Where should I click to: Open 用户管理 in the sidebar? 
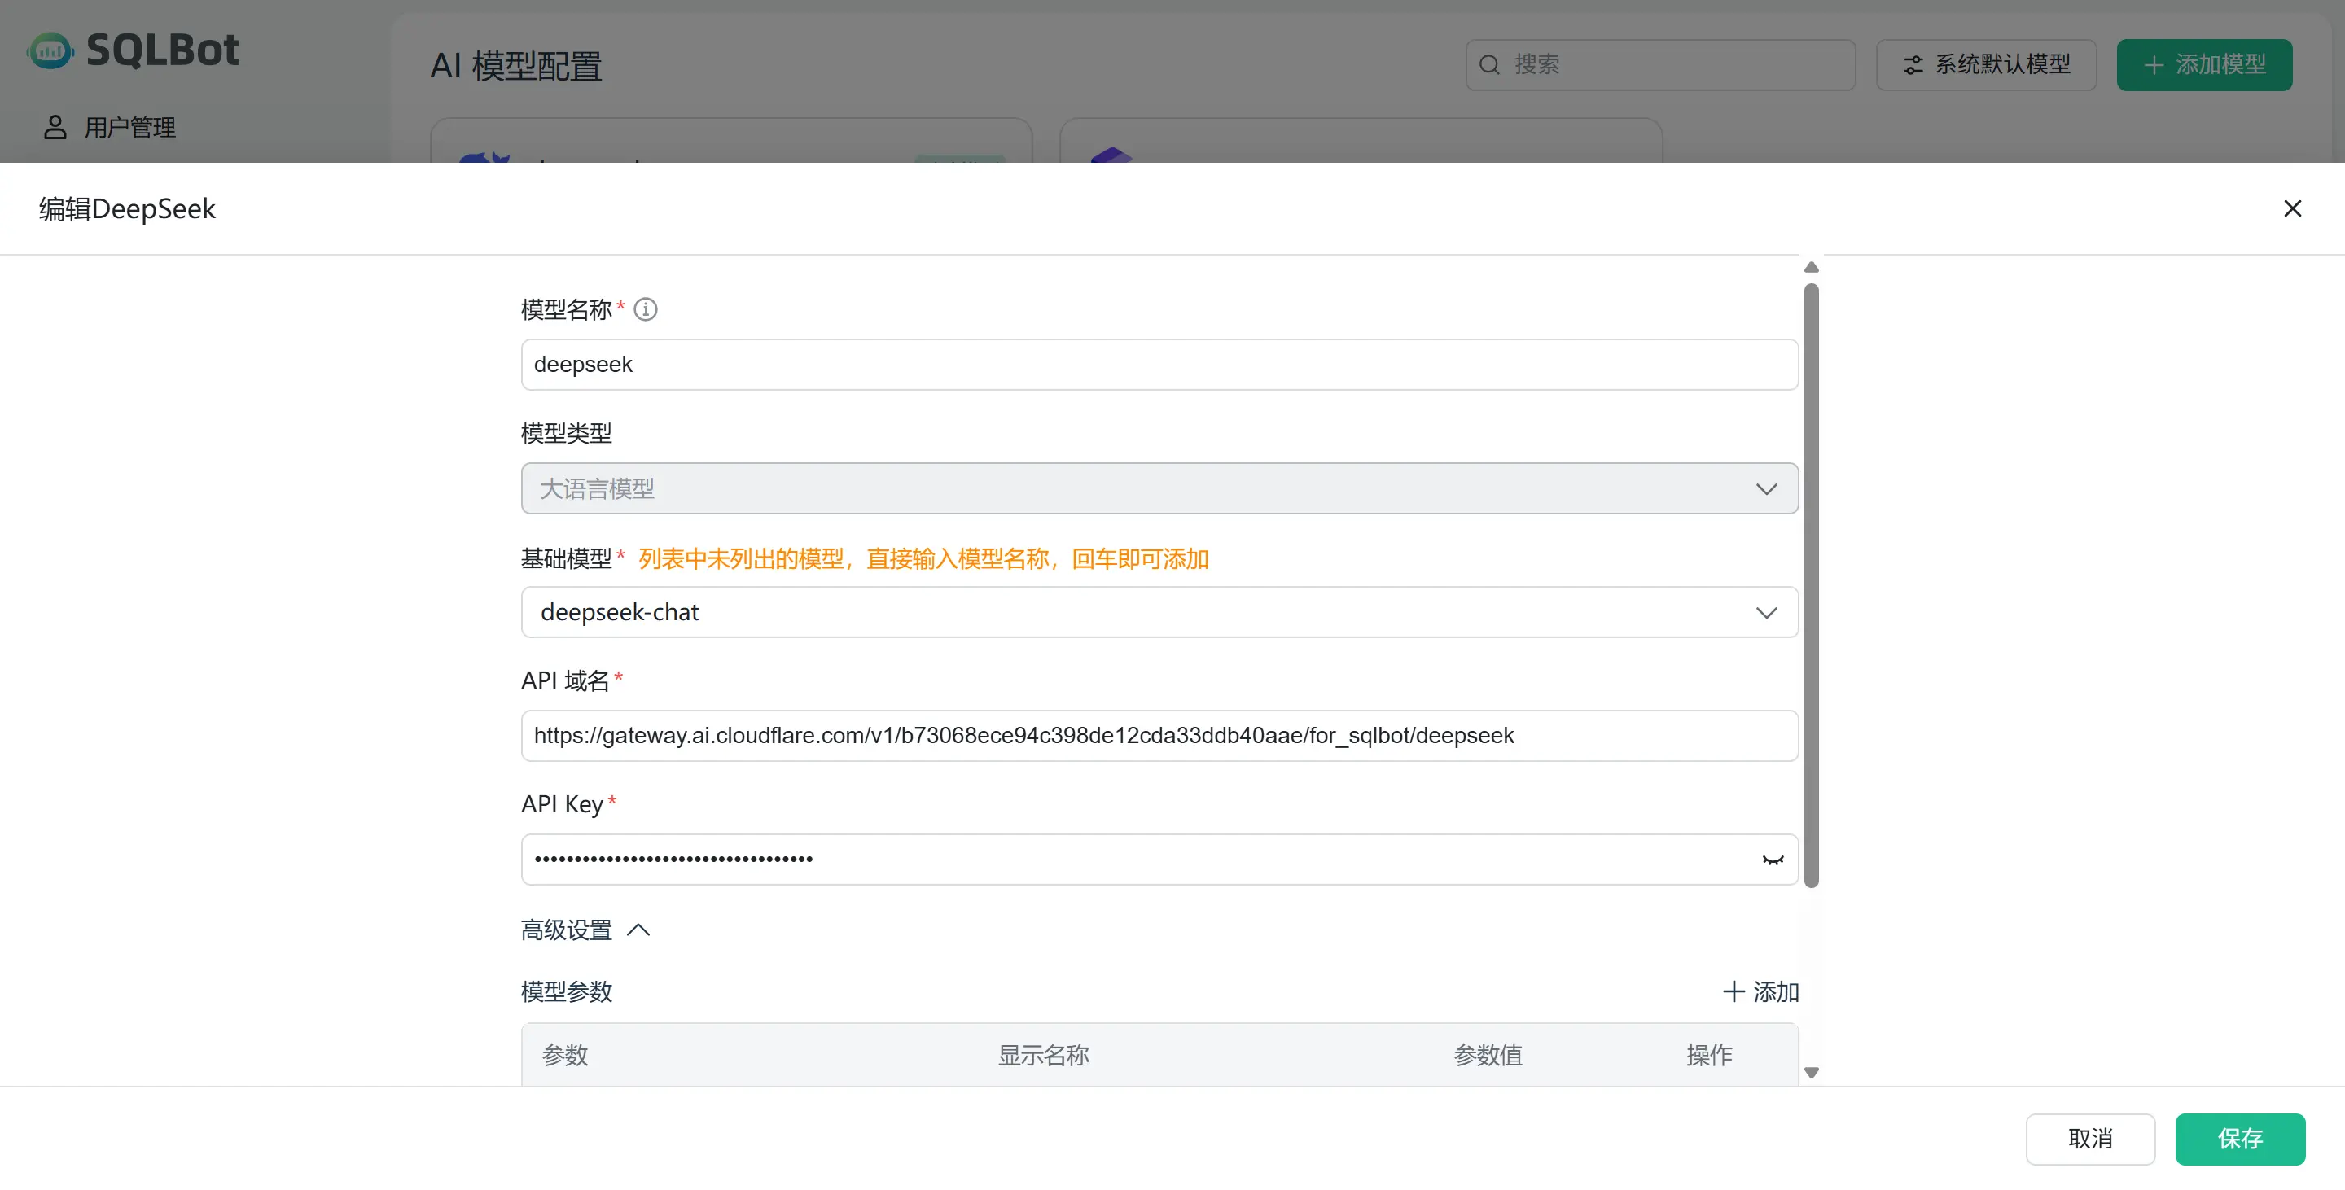(x=109, y=127)
